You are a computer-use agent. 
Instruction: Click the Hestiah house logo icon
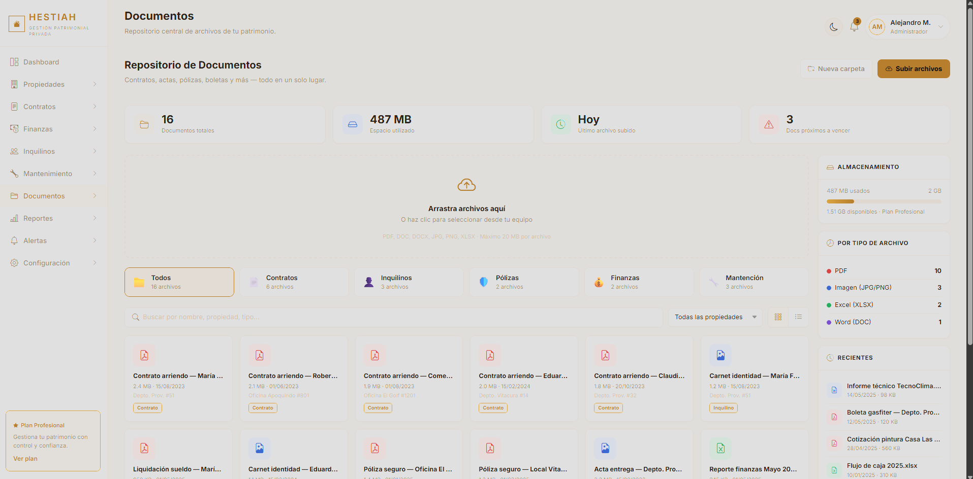[x=17, y=24]
